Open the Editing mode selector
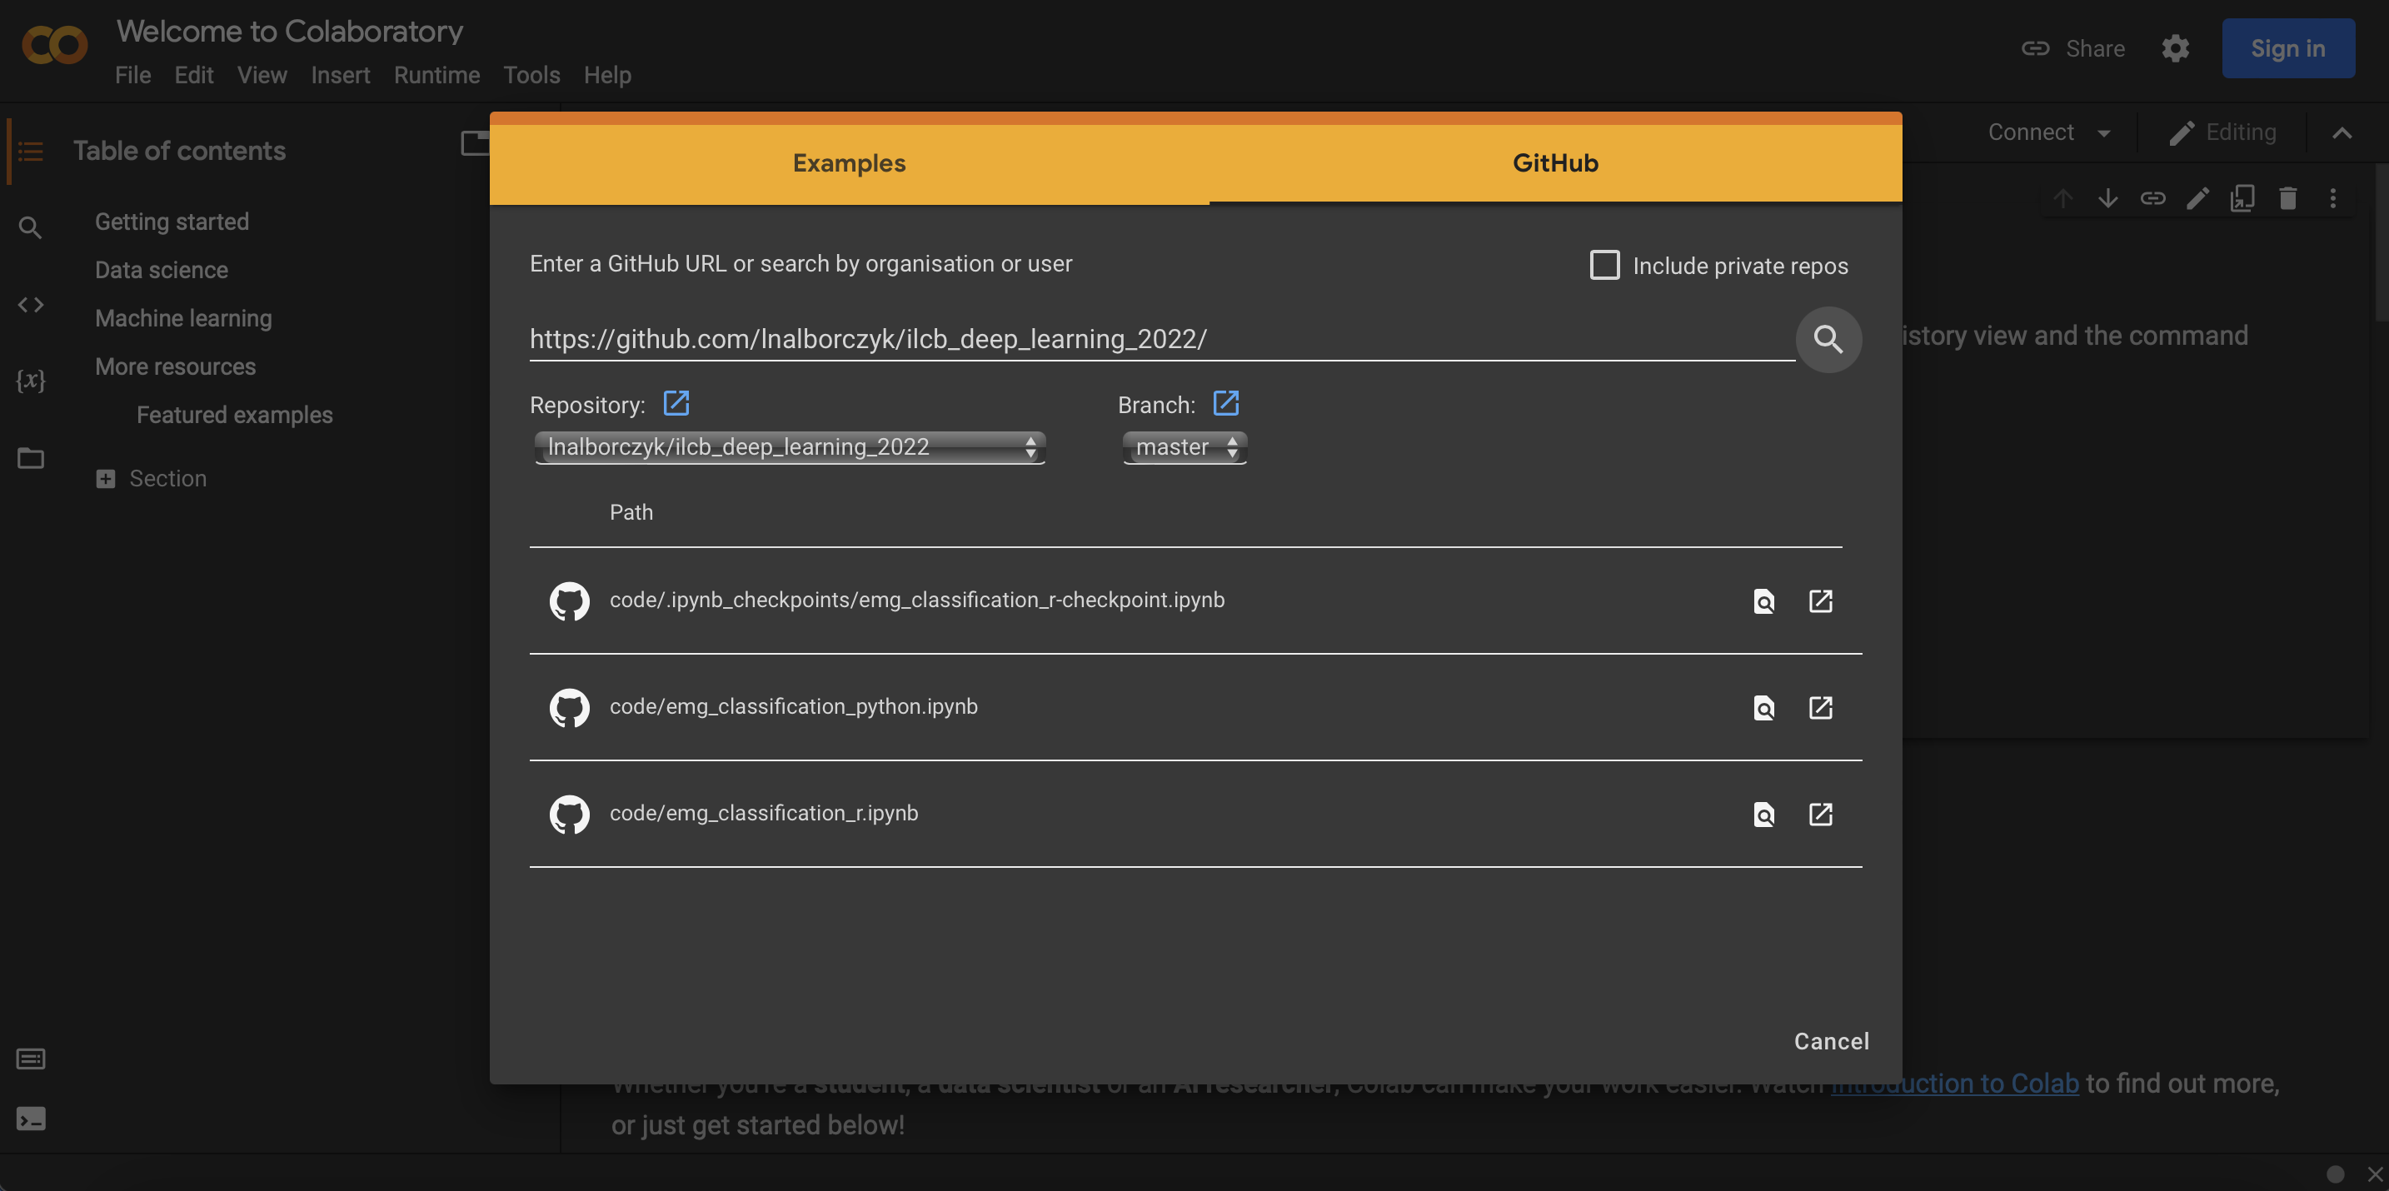This screenshot has height=1191, width=2389. pos(2222,133)
